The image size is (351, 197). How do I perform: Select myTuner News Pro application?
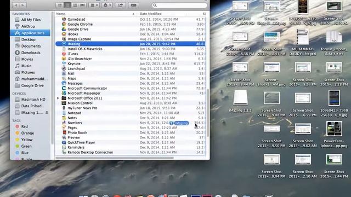coord(131,108)
